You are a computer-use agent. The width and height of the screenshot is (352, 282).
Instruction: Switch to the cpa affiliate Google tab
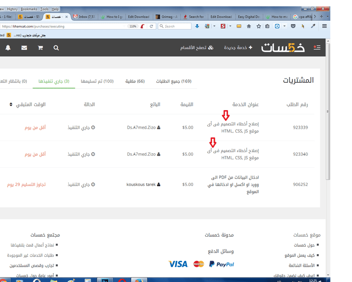303,17
